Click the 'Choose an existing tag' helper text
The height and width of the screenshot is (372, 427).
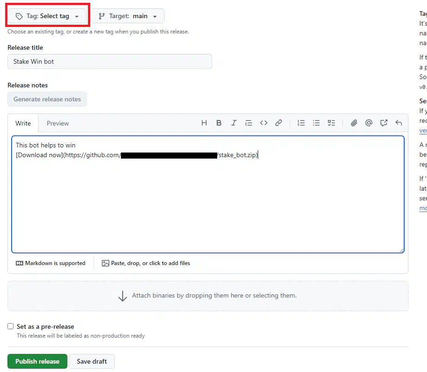(x=98, y=32)
